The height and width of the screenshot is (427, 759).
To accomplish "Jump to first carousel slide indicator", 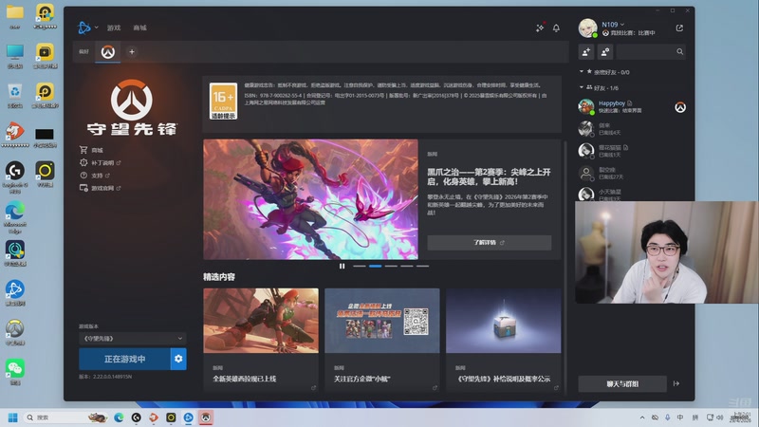I will coord(360,266).
